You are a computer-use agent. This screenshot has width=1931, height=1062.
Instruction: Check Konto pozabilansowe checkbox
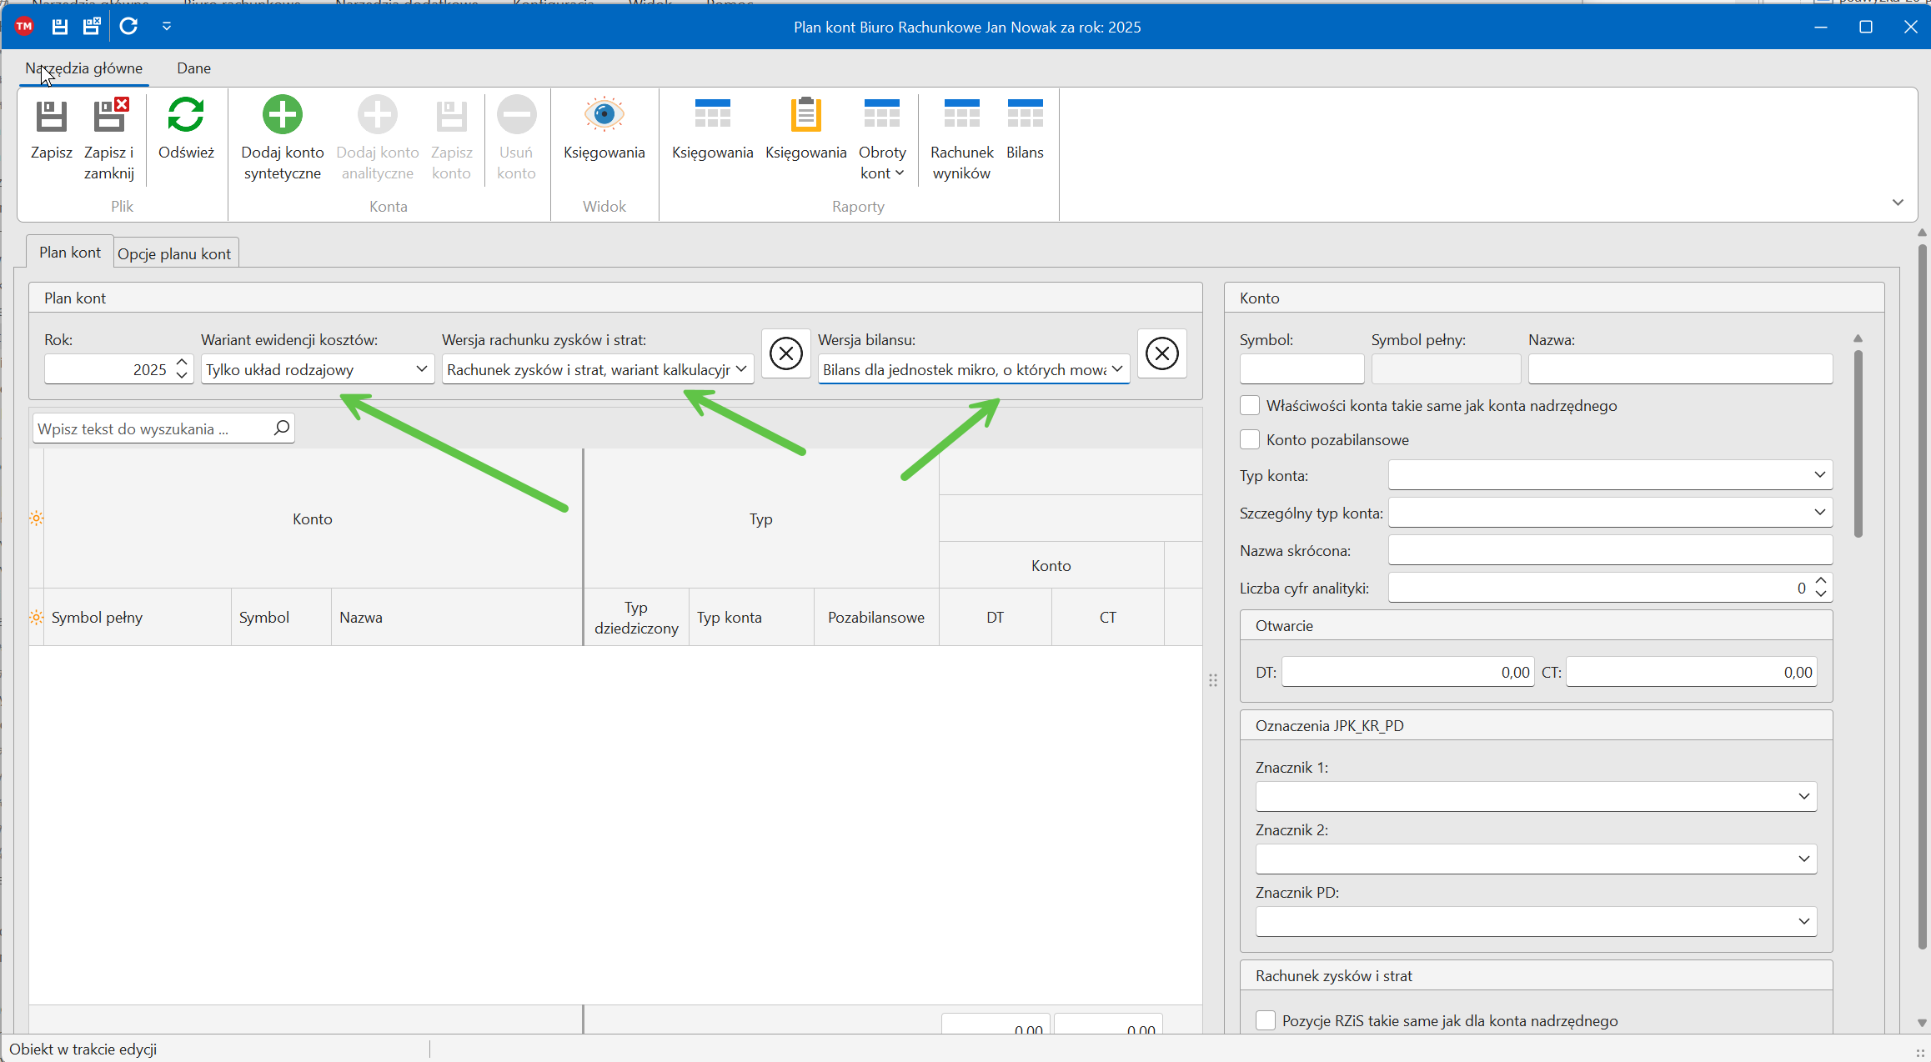click(1249, 439)
